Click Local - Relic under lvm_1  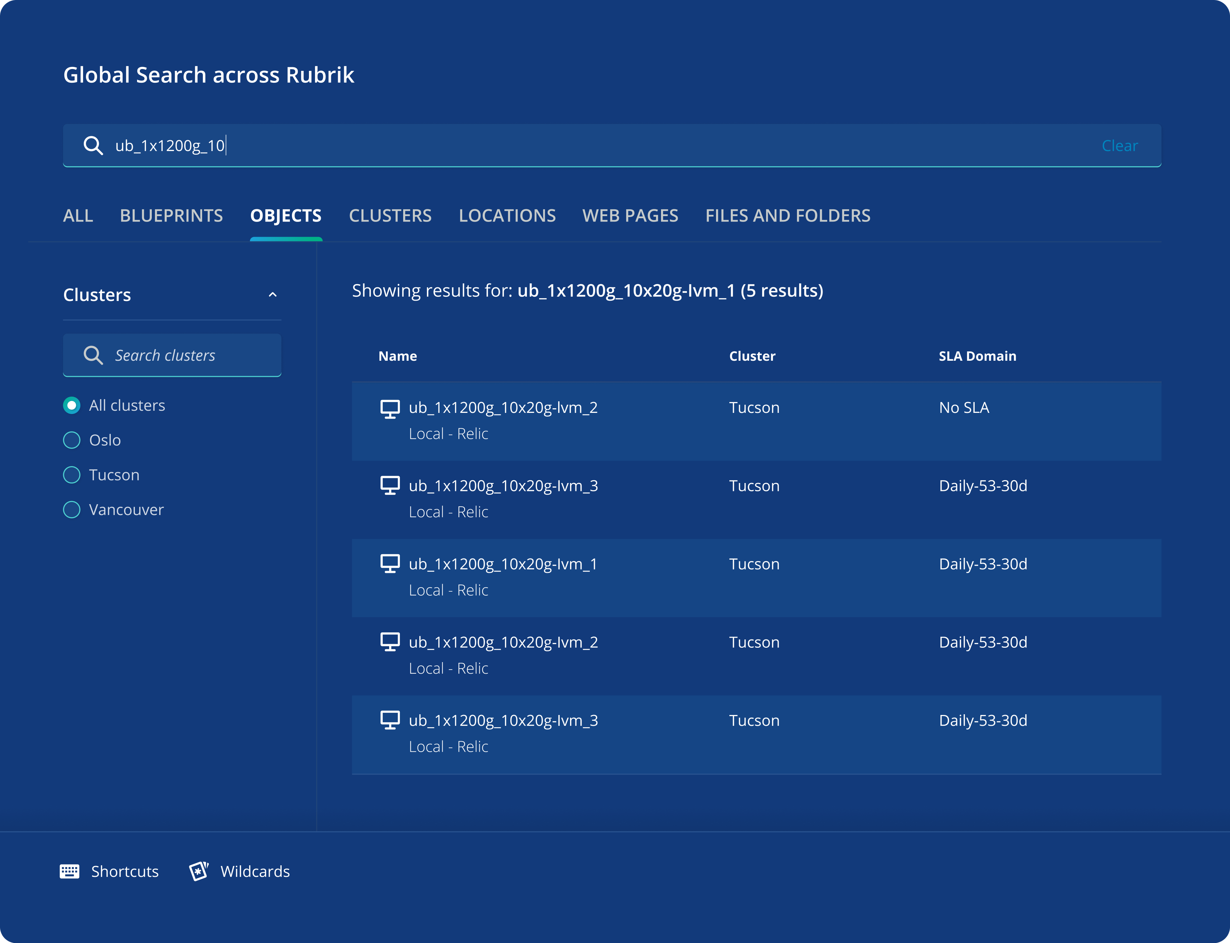(x=448, y=590)
